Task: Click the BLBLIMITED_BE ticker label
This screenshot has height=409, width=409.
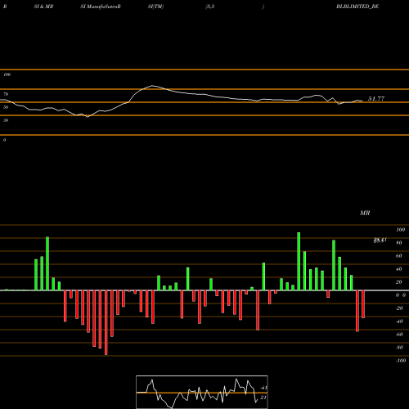Action: click(x=357, y=7)
